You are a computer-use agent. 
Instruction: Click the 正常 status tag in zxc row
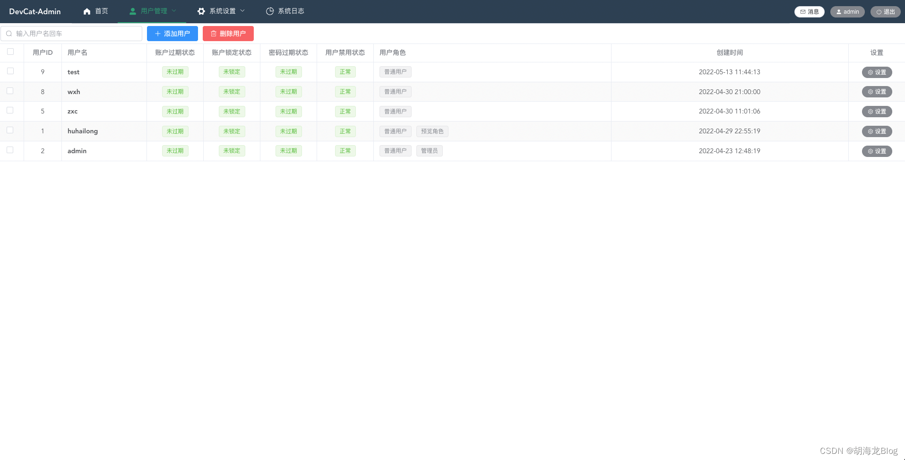(x=345, y=112)
